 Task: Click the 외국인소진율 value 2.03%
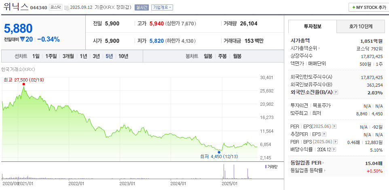point(376,93)
